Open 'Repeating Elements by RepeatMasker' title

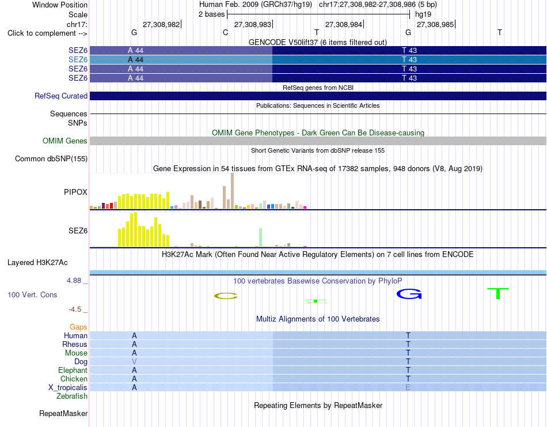[x=318, y=405]
